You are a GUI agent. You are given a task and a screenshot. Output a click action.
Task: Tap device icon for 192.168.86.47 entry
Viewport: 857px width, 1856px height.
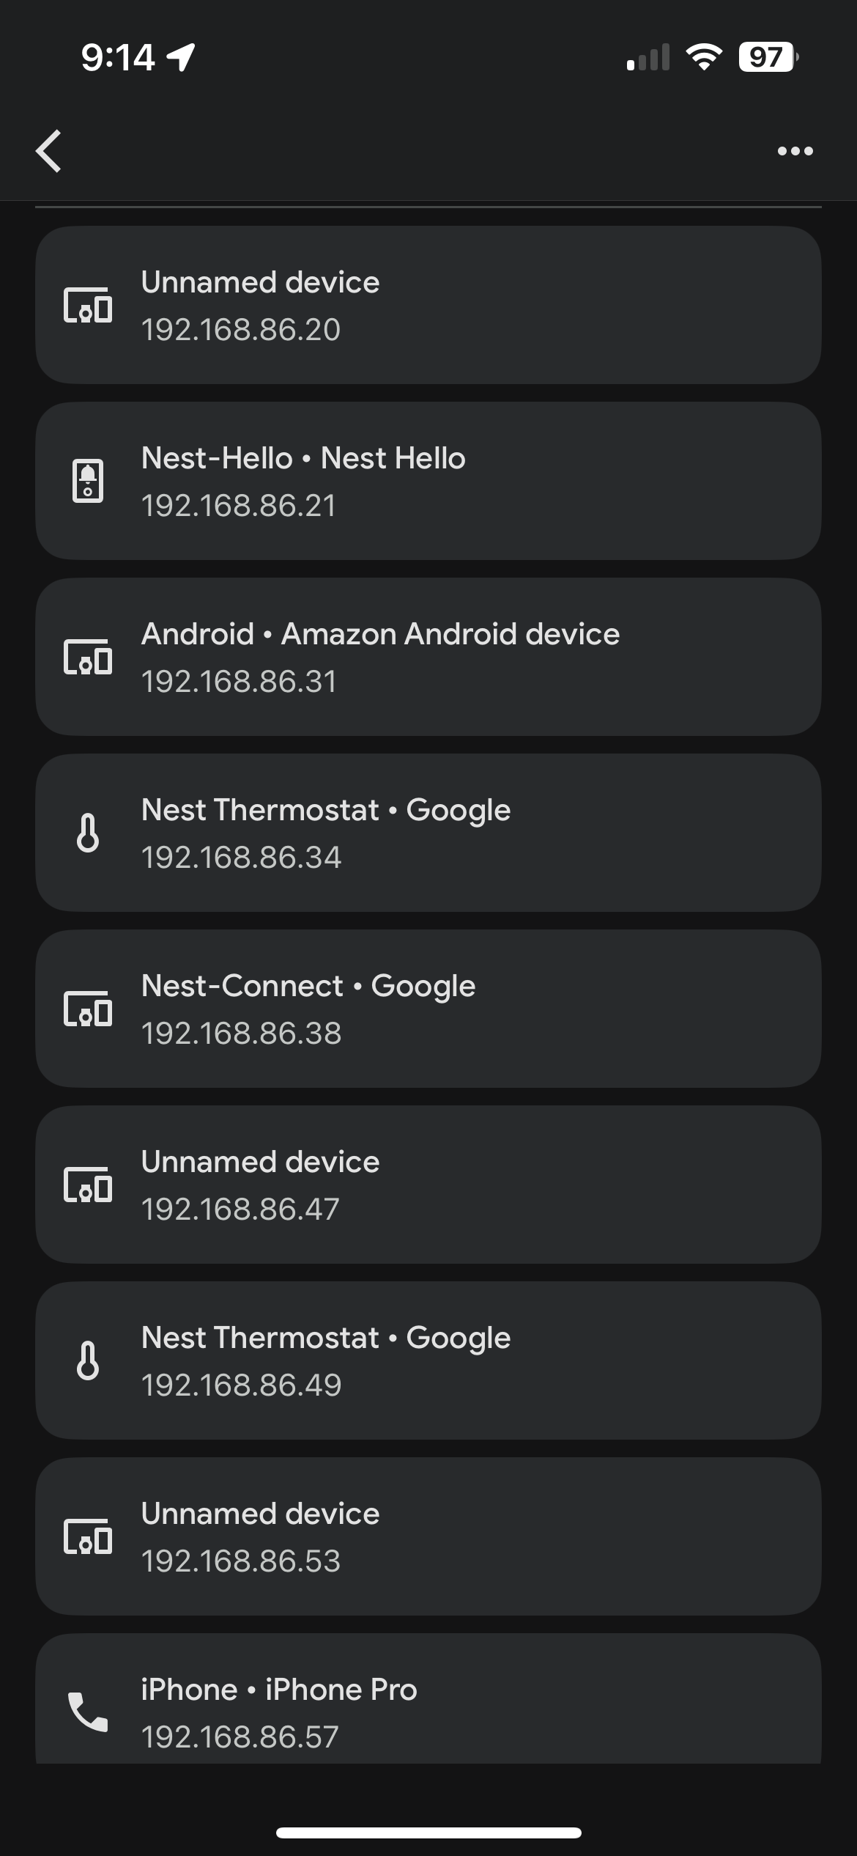coord(88,1185)
